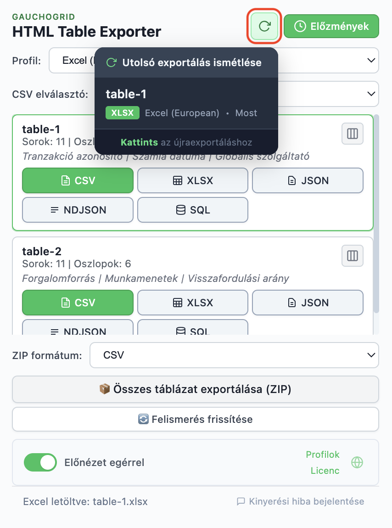The width and height of the screenshot is (392, 528).
Task: Export table-1 as CSV
Action: (78, 180)
